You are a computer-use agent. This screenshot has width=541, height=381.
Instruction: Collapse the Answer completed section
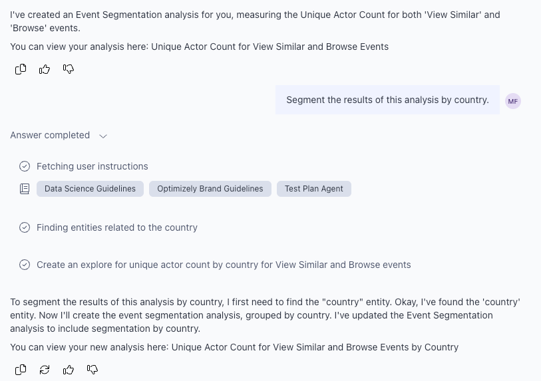(x=103, y=136)
